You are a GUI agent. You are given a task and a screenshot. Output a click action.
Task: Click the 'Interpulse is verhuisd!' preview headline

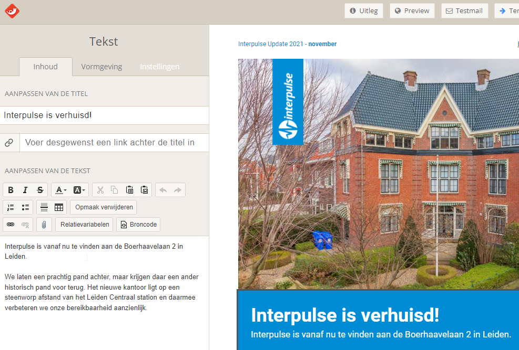[345, 315]
